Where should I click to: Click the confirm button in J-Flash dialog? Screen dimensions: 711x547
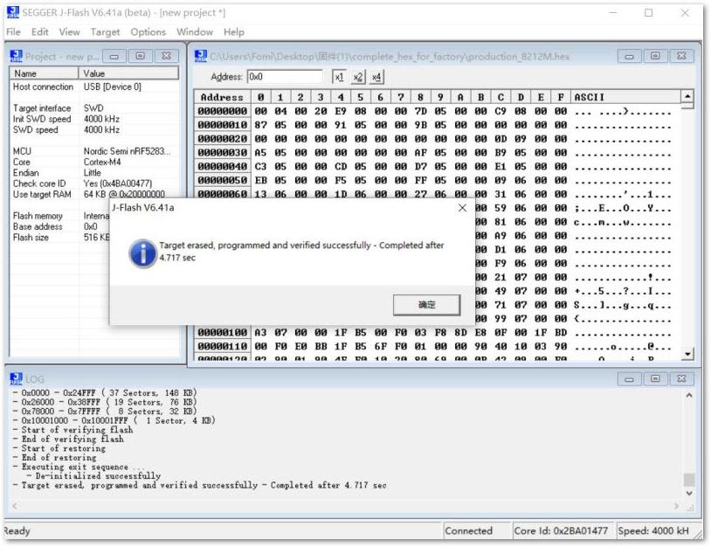tap(426, 305)
